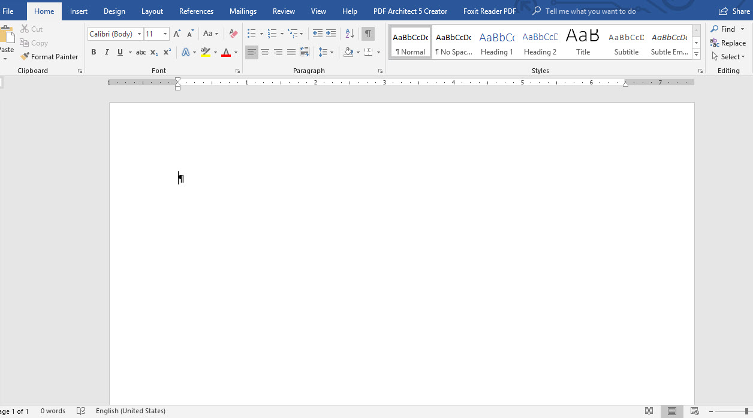Click the Sort icon
This screenshot has width=753, height=418.
point(350,34)
